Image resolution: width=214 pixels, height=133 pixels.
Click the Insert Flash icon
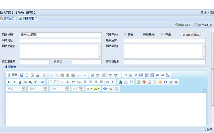pyautogui.click(x=144, y=82)
